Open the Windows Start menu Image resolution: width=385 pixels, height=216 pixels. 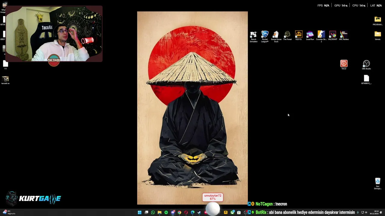(x=140, y=212)
